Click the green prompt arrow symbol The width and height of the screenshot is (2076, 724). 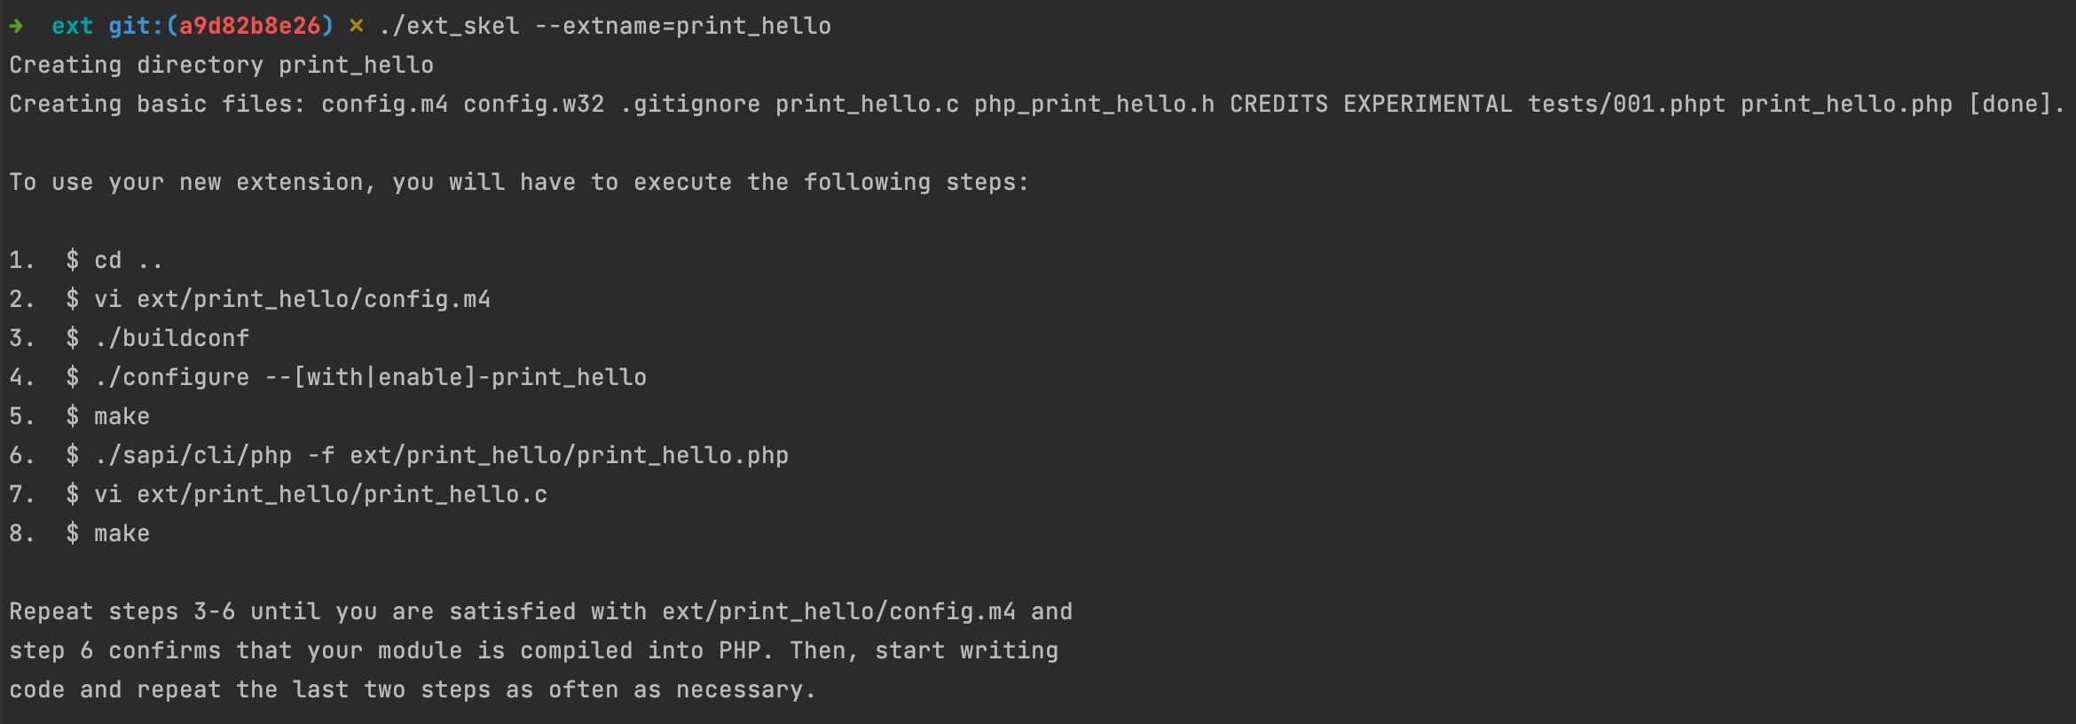16,26
